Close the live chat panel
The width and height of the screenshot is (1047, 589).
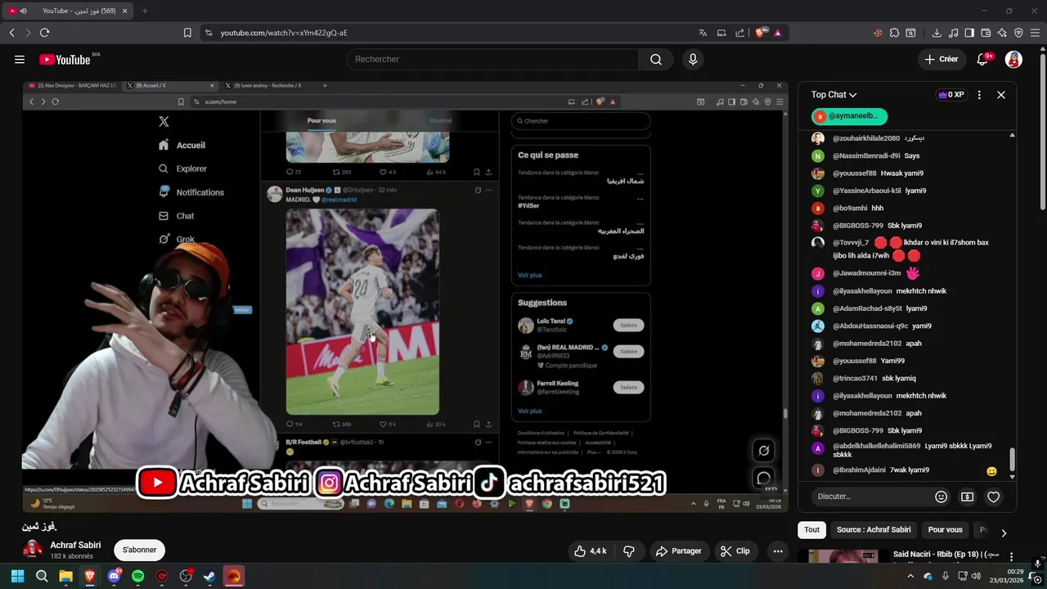(1001, 95)
